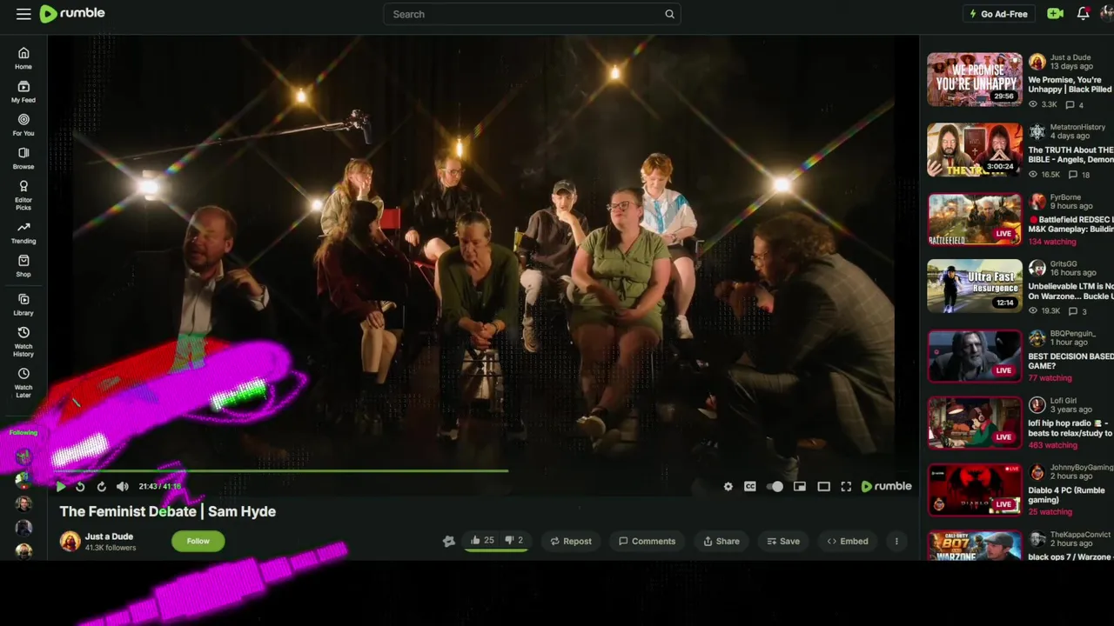Dislike the video with thumbs down
Screen dimensions: 1114x626
point(514,541)
